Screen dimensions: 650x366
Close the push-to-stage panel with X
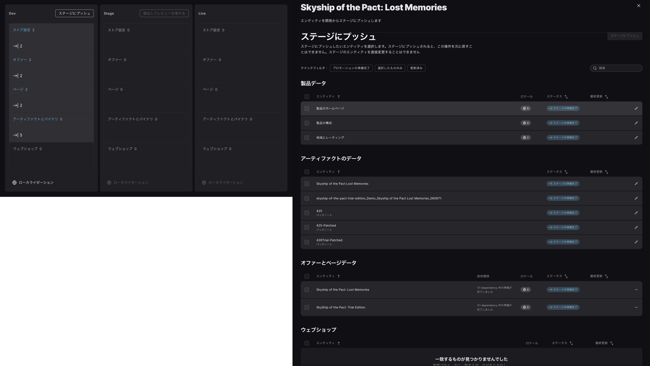[638, 6]
